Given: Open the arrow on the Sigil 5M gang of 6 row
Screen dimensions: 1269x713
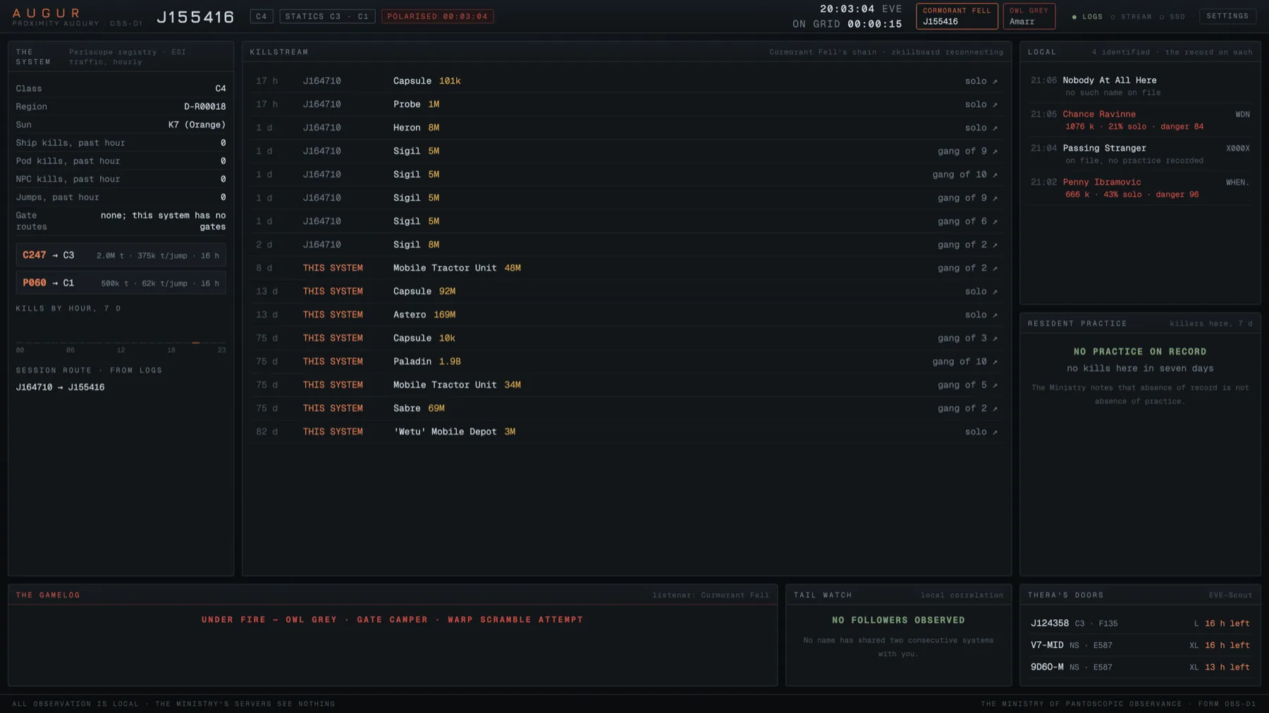Looking at the screenshot, I should pos(995,221).
